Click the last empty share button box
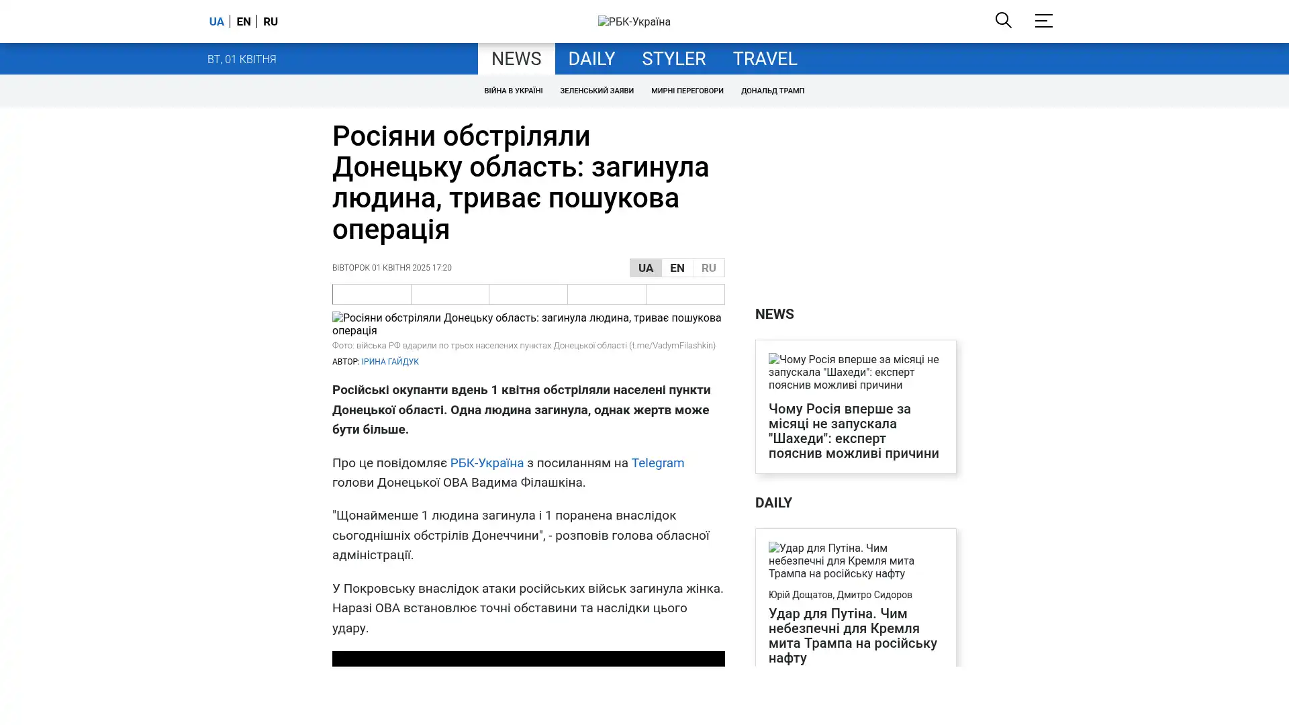 point(685,294)
